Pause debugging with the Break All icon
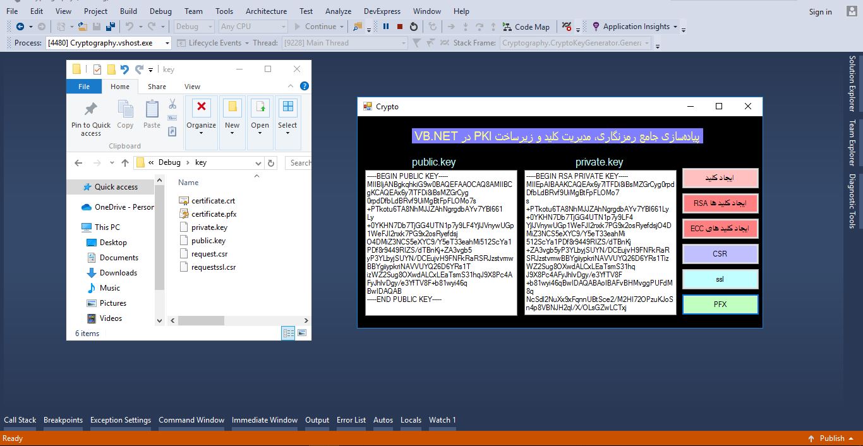863x446 pixels. click(x=386, y=27)
